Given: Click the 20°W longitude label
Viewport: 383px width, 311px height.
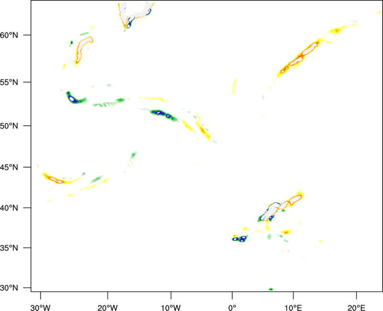Looking at the screenshot, I should (x=108, y=308).
